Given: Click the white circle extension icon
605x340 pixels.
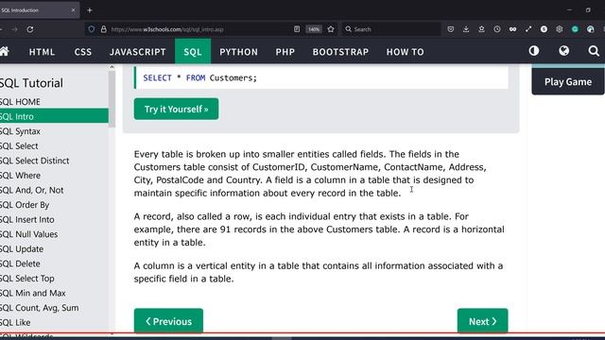Looking at the screenshot, I should [x=544, y=29].
